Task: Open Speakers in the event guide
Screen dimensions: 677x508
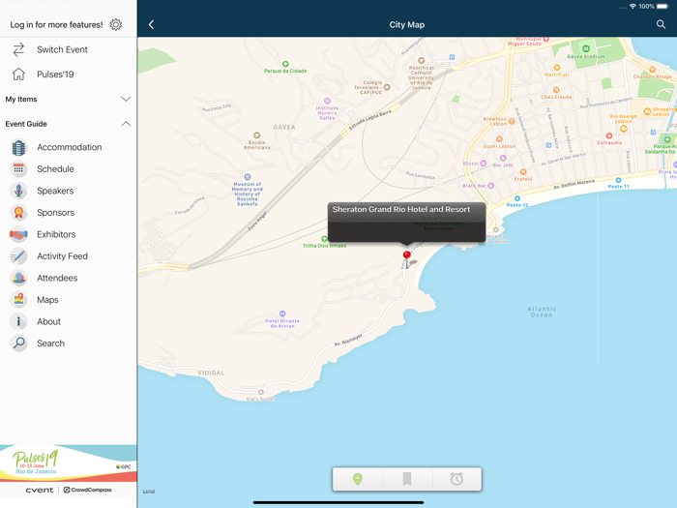Action: click(x=55, y=191)
